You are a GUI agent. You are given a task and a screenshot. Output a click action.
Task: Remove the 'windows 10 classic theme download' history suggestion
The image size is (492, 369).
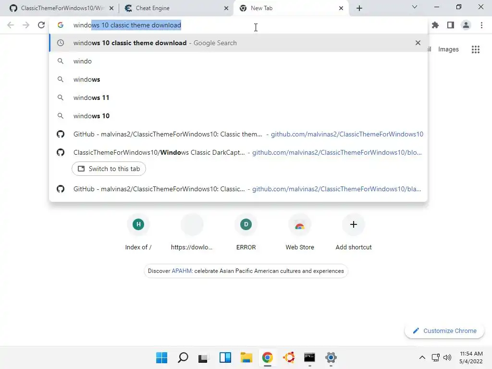(418, 43)
